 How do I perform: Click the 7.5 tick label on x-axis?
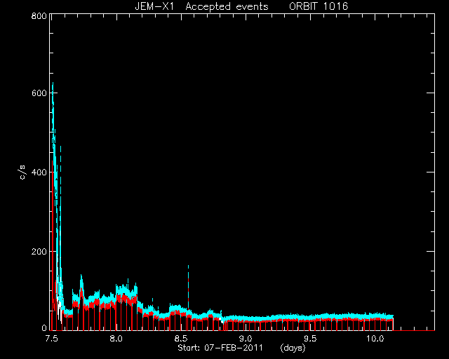[51, 339]
